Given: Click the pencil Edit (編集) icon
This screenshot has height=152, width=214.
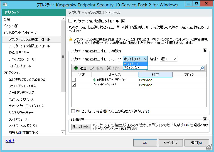Looking at the screenshot, I should click(x=92, y=68).
